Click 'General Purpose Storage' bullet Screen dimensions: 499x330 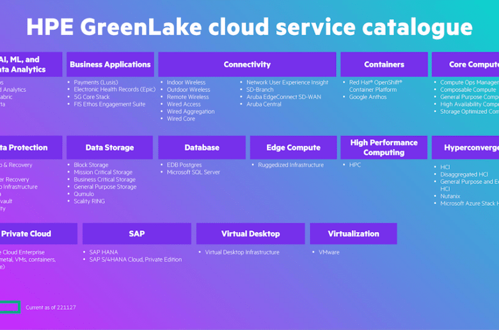click(x=105, y=187)
